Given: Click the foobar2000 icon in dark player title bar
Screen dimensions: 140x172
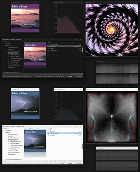Looking at the screenshot, I should tap(4, 39).
